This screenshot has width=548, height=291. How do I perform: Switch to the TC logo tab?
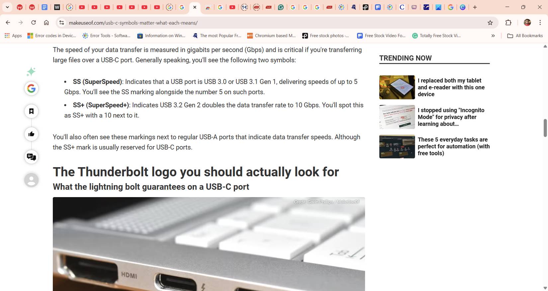[244, 7]
